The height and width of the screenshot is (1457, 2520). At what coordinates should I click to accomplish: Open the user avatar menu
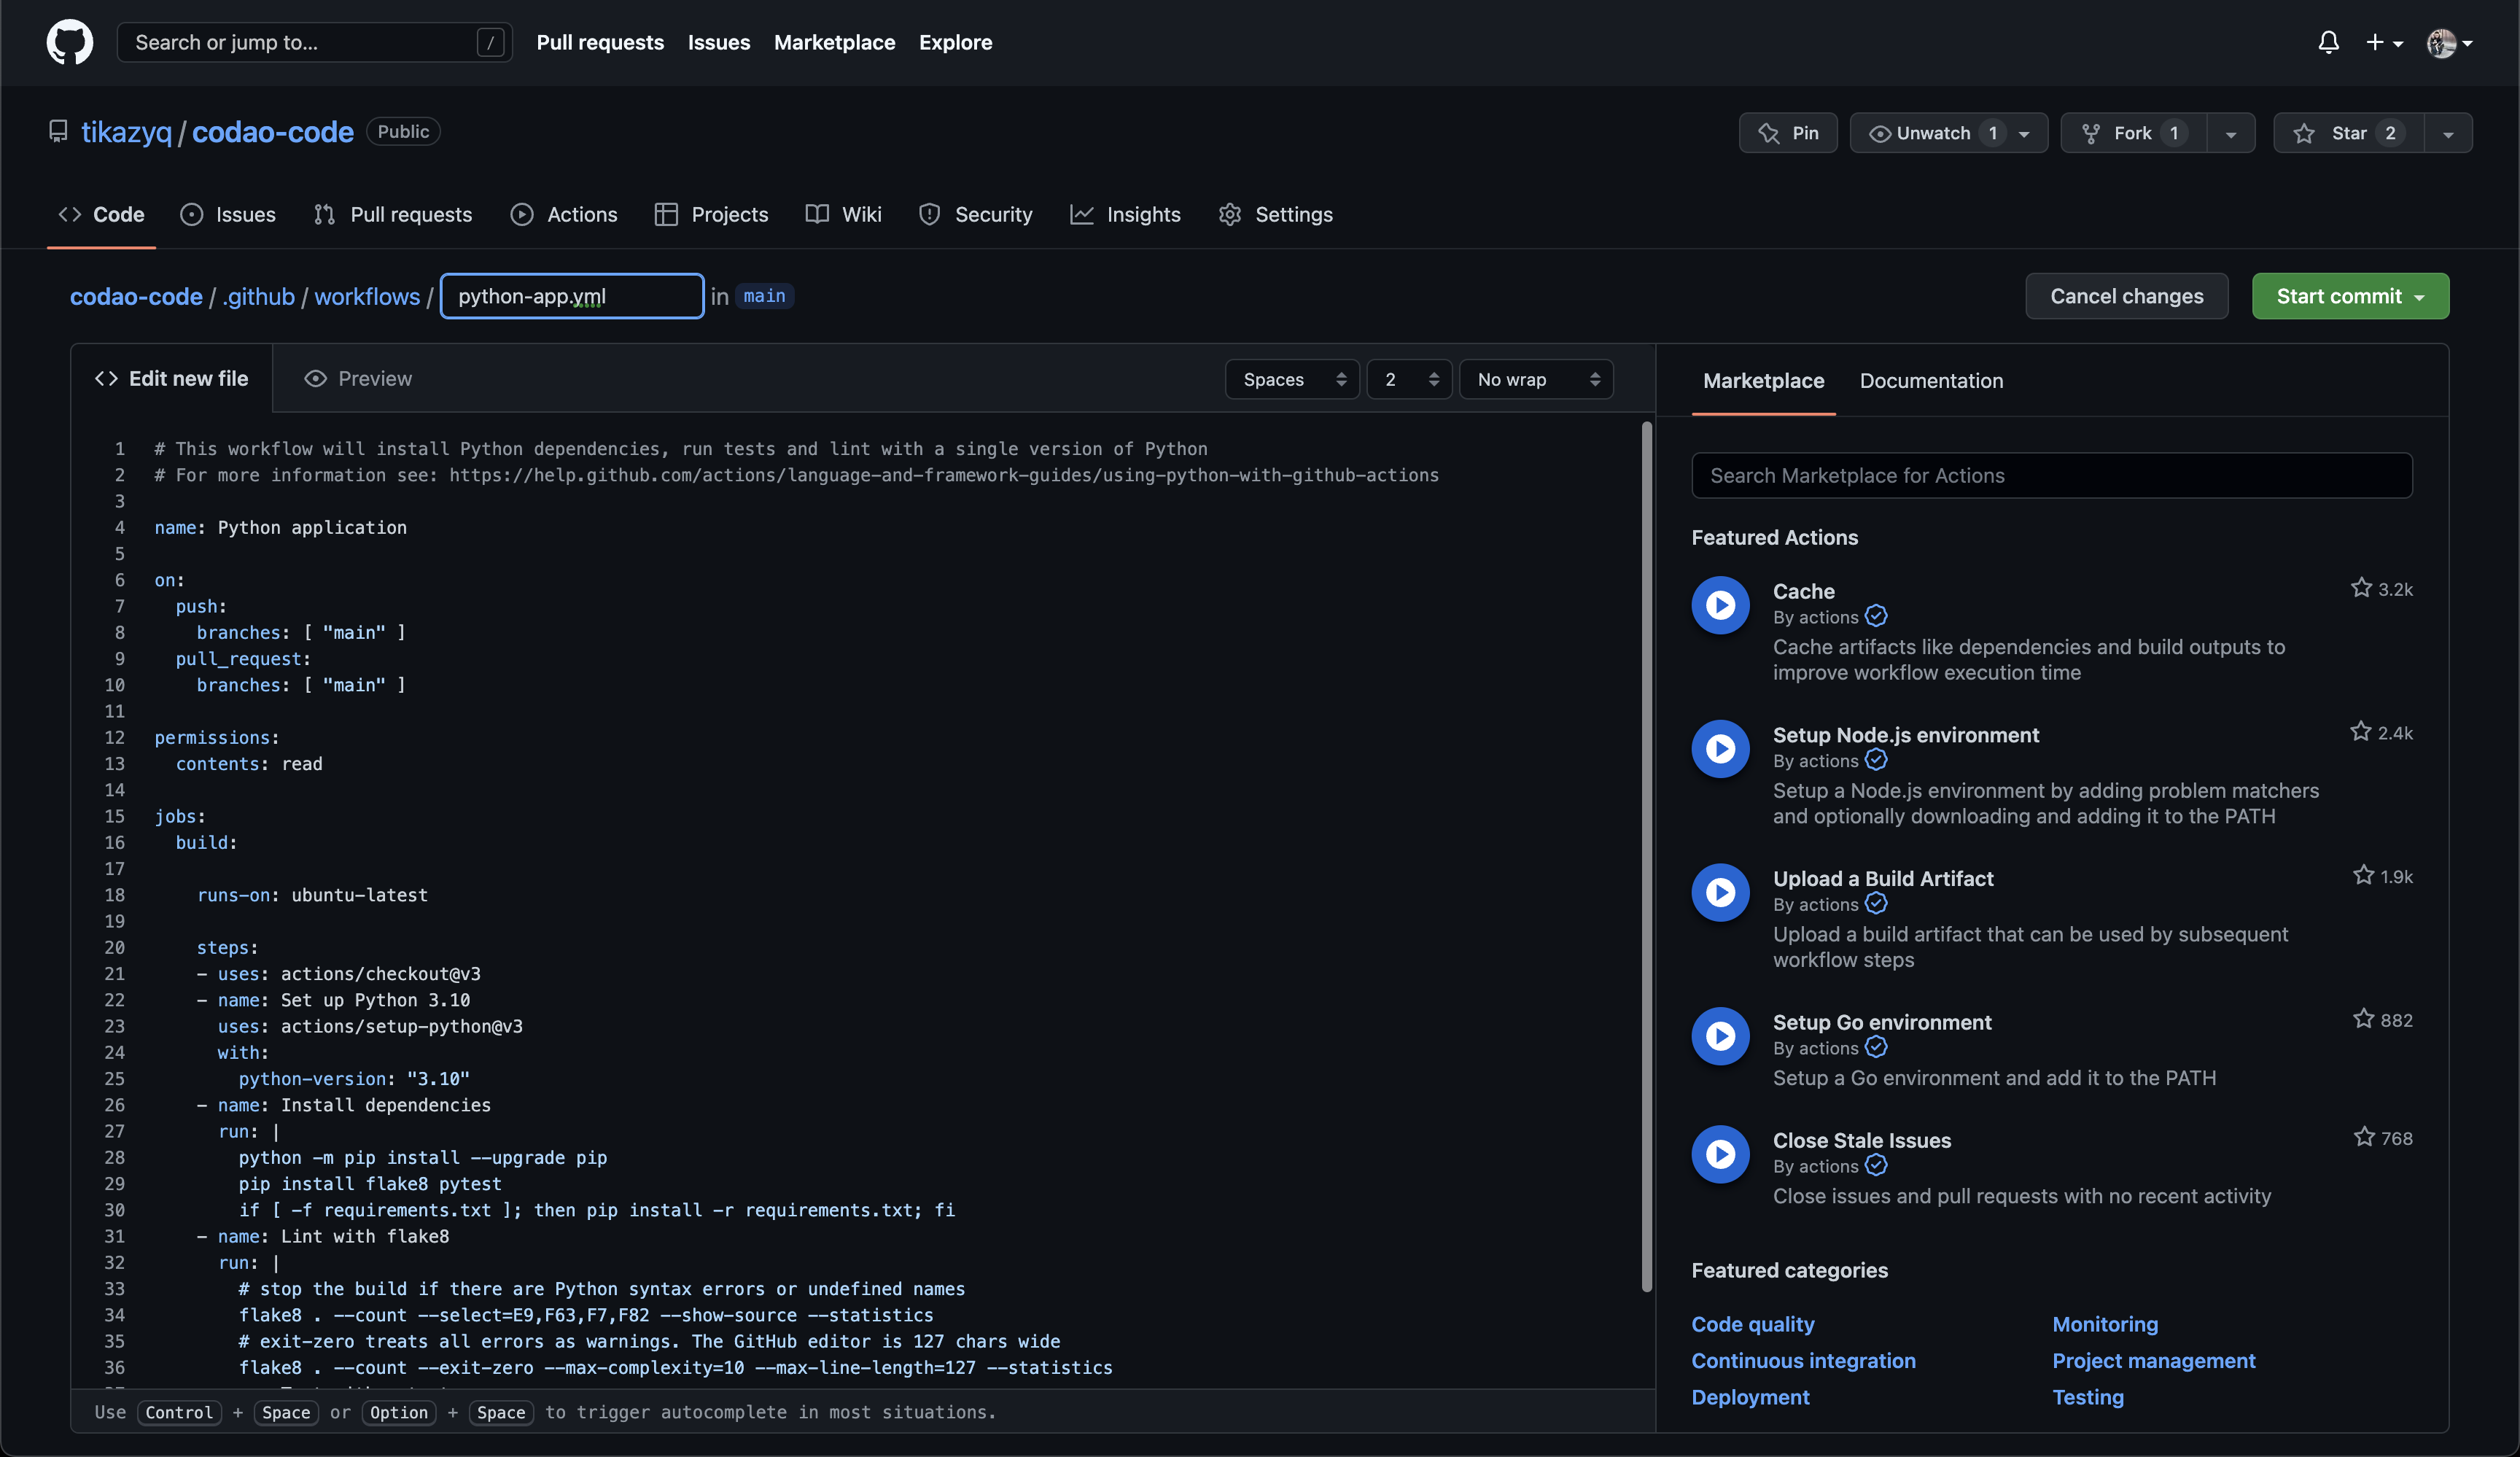pos(2449,43)
